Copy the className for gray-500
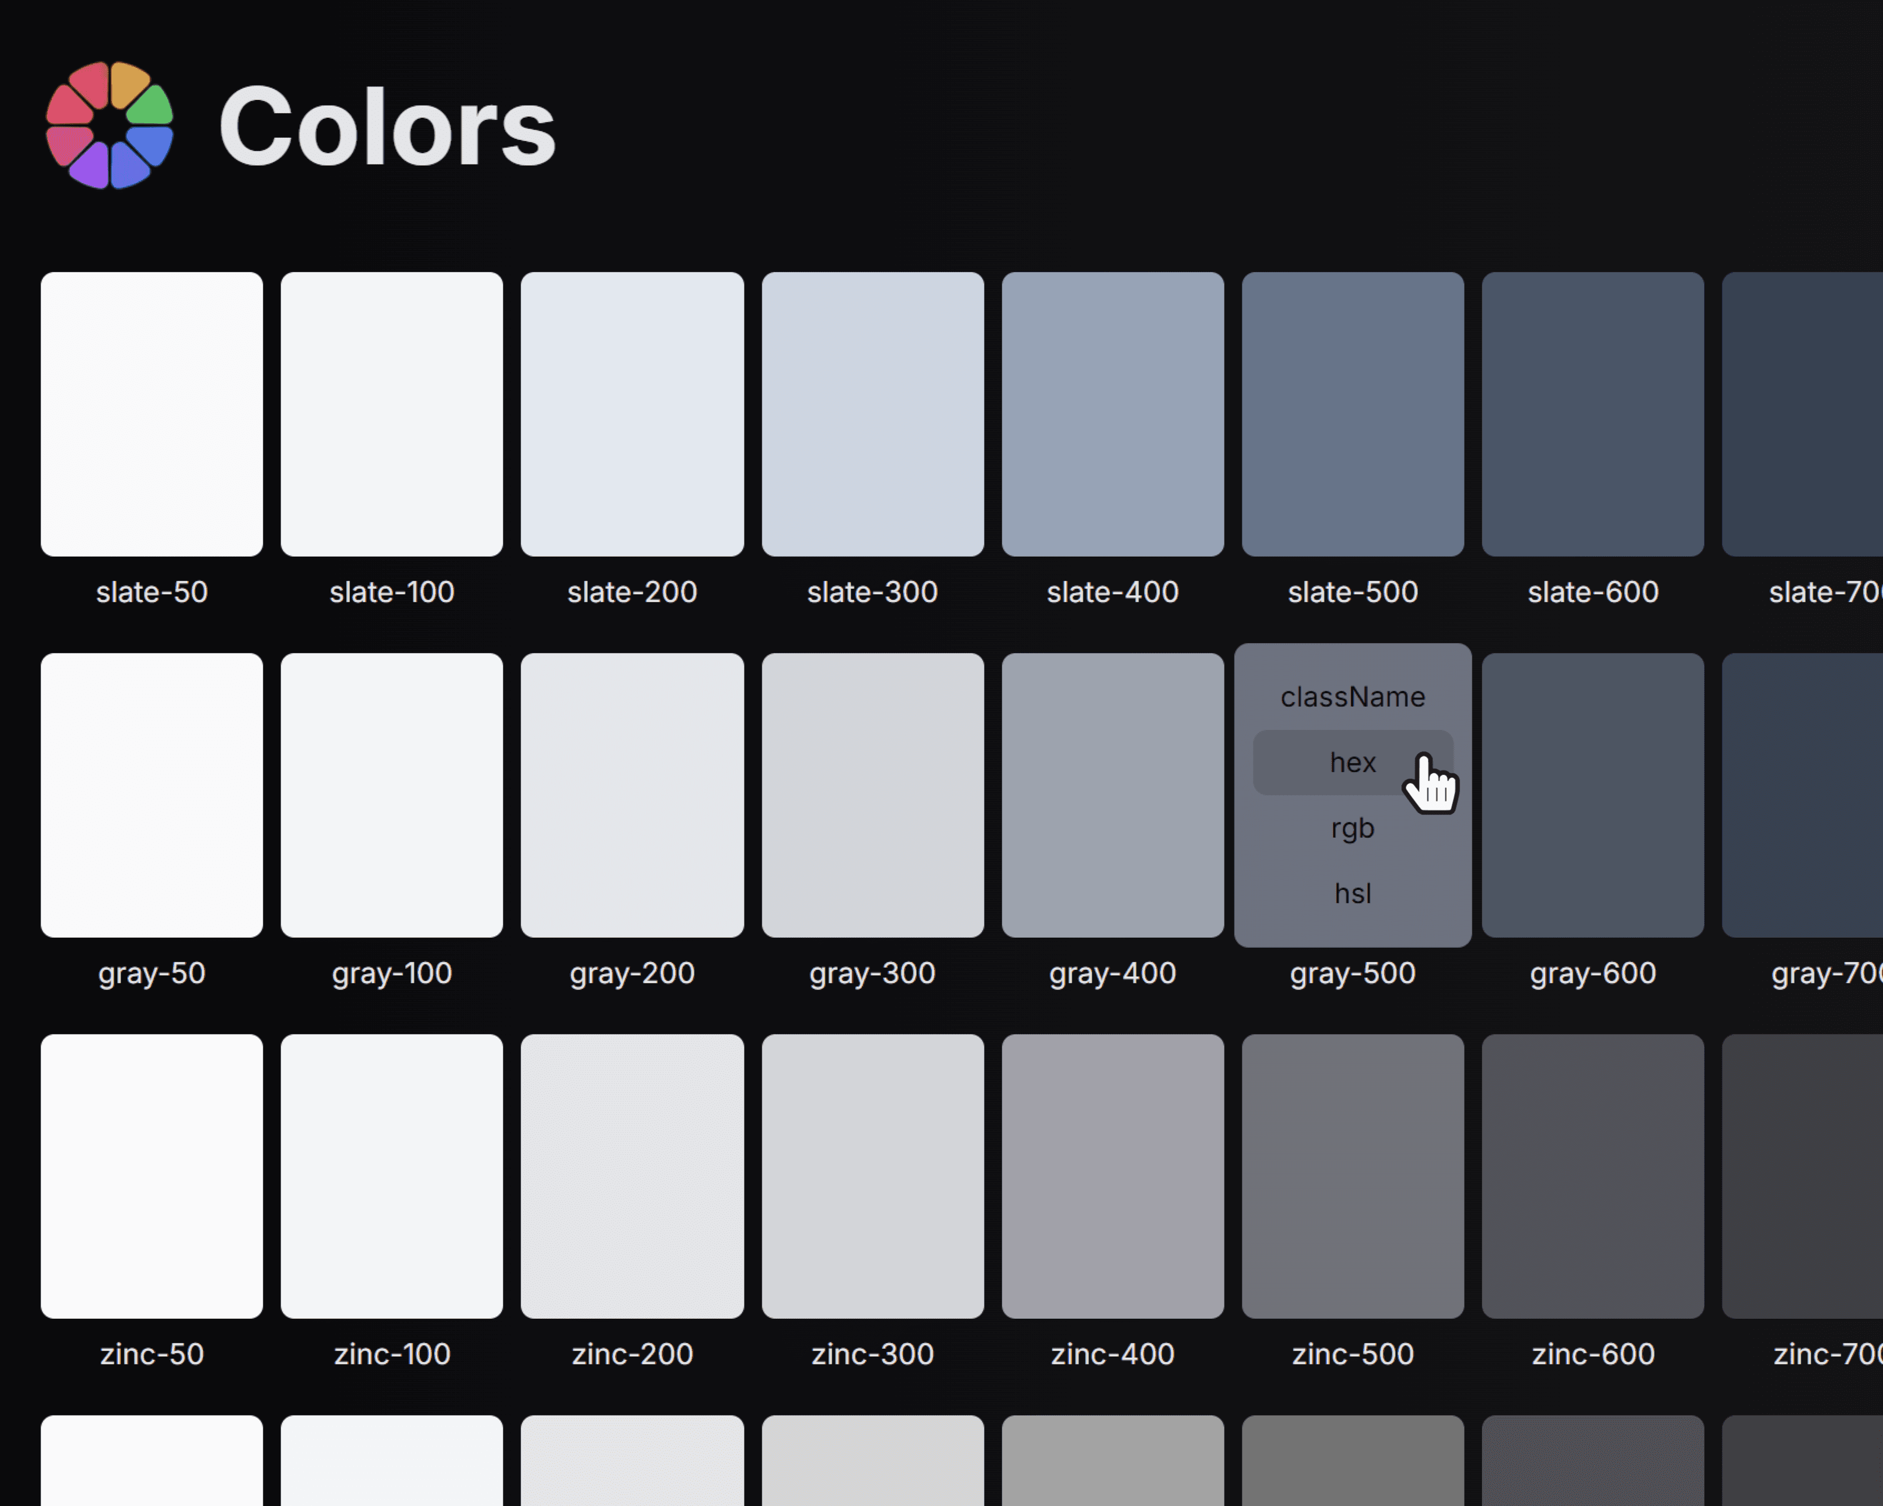 pos(1352,696)
